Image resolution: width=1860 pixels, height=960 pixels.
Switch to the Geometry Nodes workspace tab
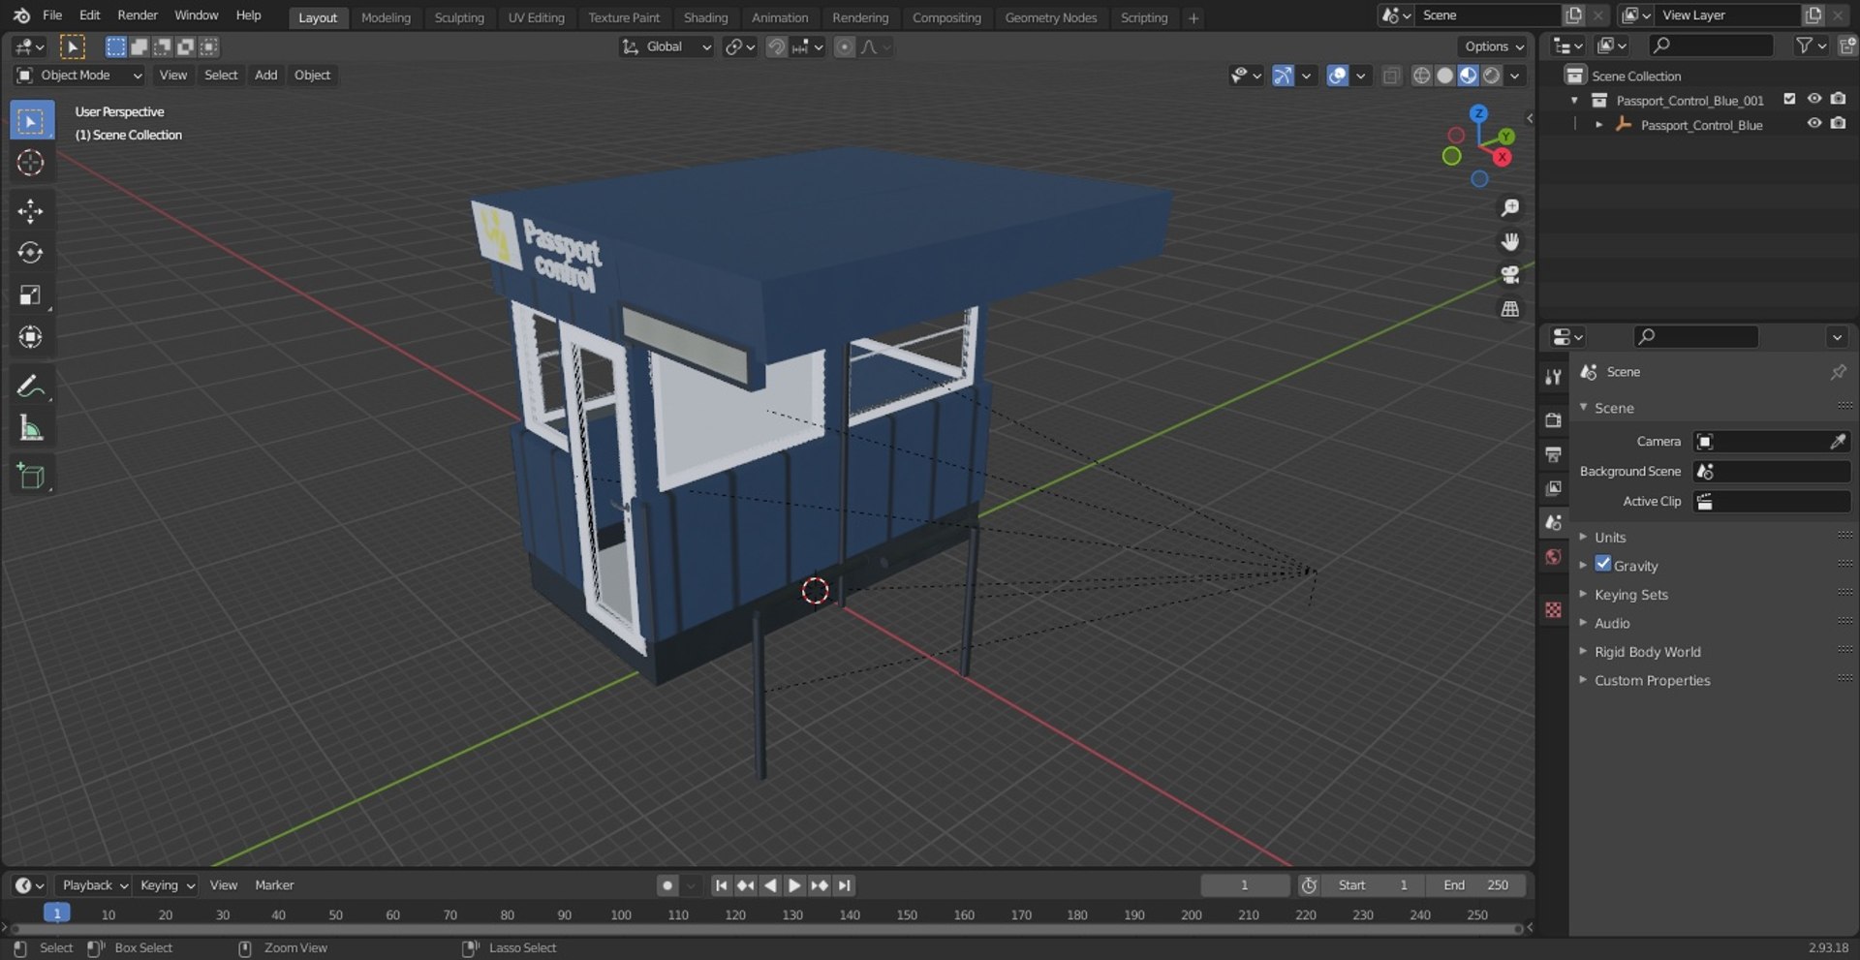(1050, 17)
